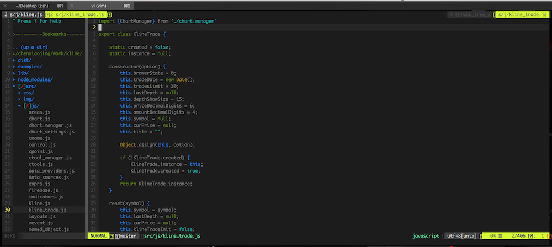Close the ~/Desktop (zsh) terminal tab

(x=6, y=6)
